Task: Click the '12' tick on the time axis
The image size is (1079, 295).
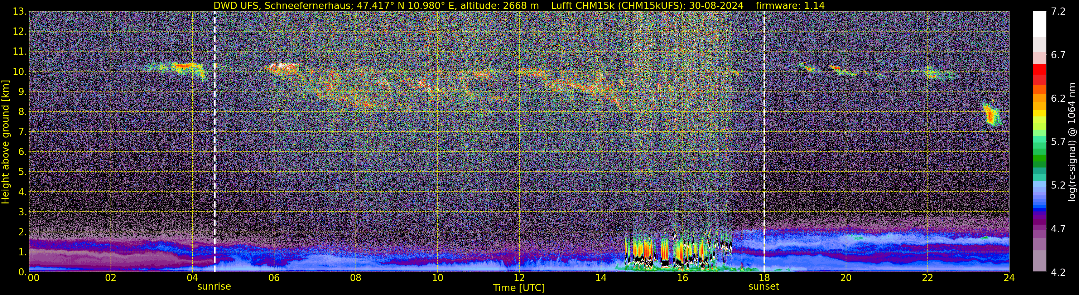Action: (x=519, y=278)
